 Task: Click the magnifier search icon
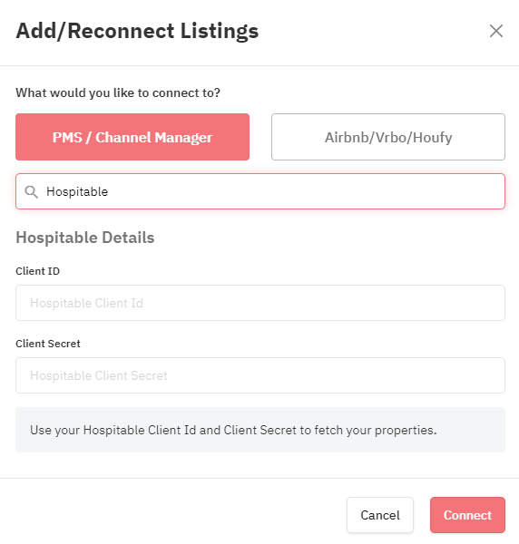(31, 191)
